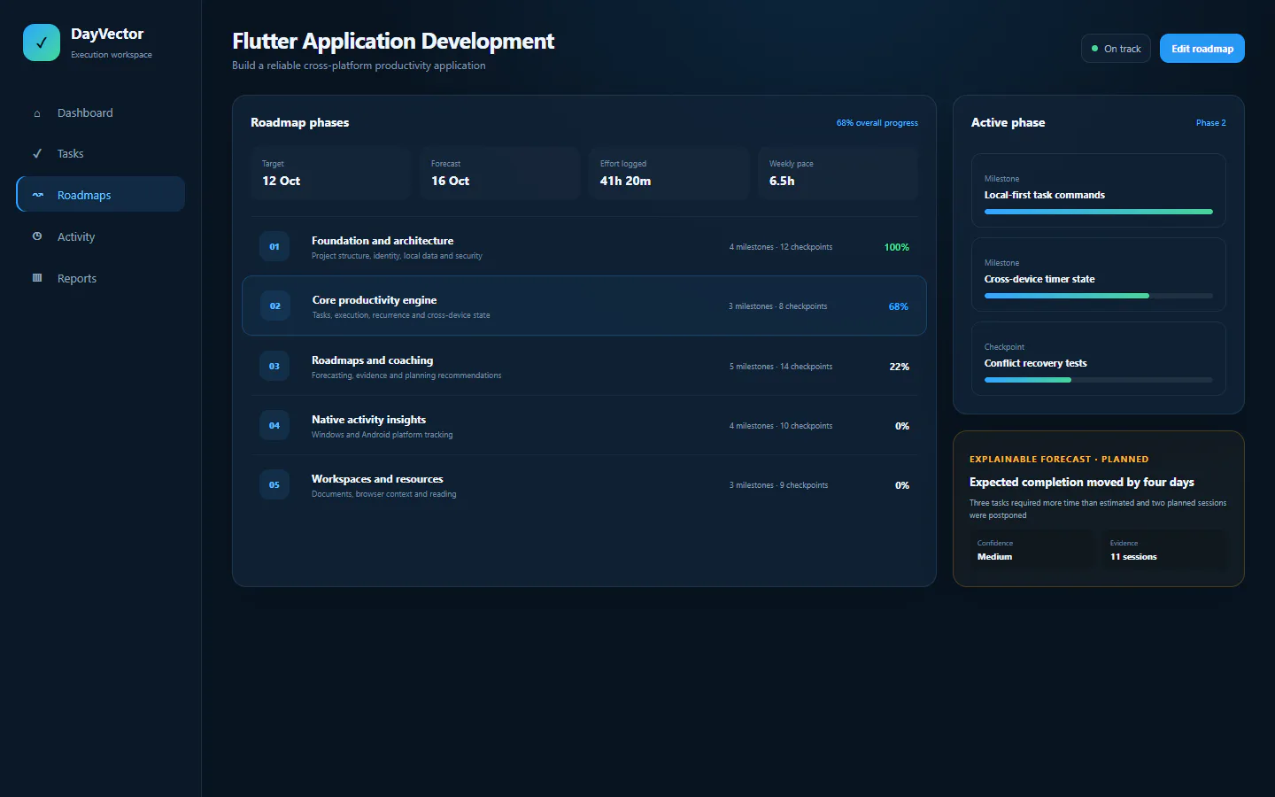The image size is (1275, 797).
Task: Click the Forecast 16 Oct stat card
Action: (499, 173)
